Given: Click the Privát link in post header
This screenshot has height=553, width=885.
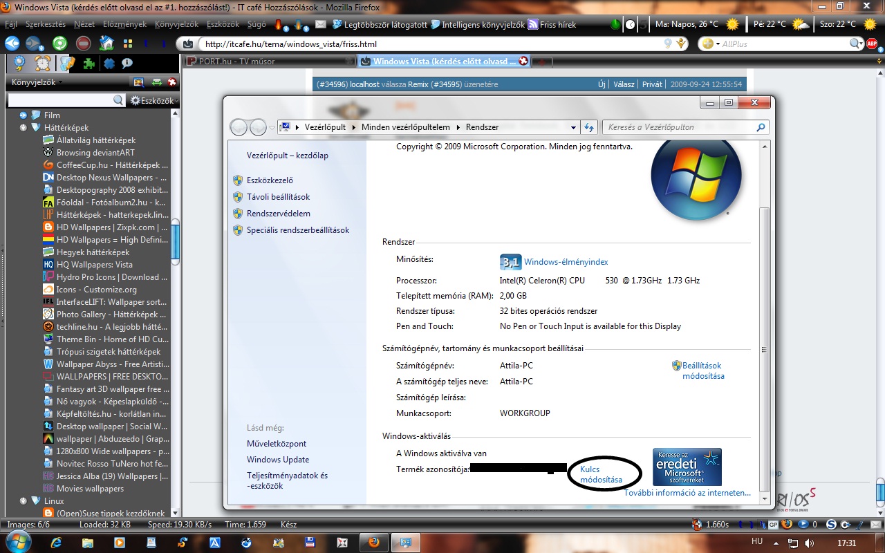Looking at the screenshot, I should [x=652, y=84].
